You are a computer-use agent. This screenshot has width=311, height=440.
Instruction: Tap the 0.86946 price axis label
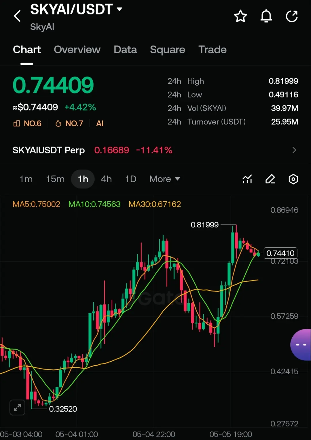point(284,210)
